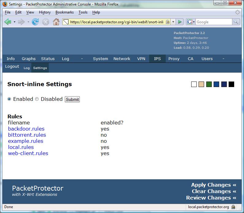Image resolution: width=244 pixels, height=213 pixels.
Task: Choose the tan theme color swatch
Action: [201, 84]
